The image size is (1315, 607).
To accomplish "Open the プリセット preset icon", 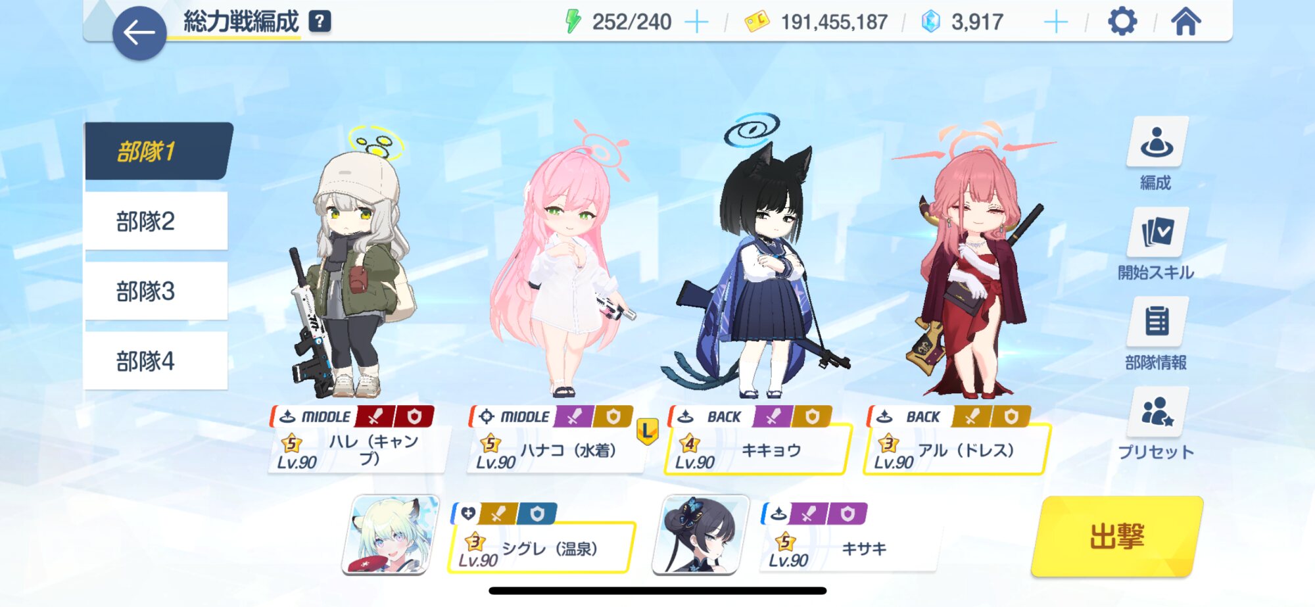I will click(x=1157, y=412).
